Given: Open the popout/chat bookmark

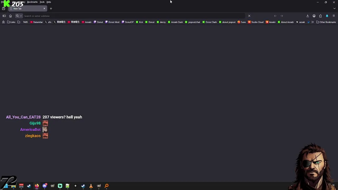Looking at the screenshot, I should point(193,22).
